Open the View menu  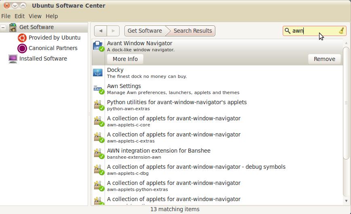click(35, 16)
